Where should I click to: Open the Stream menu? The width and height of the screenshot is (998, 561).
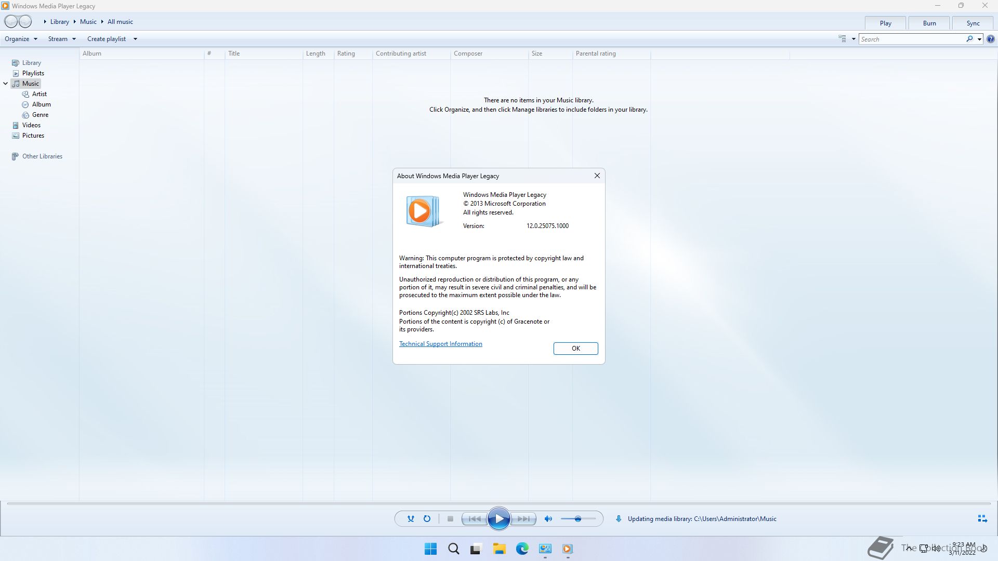(x=62, y=39)
